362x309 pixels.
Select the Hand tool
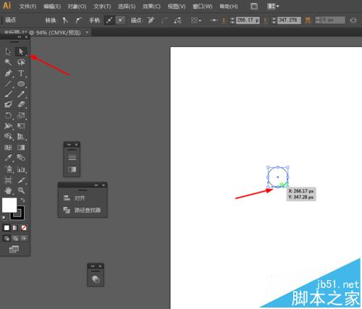coord(8,190)
